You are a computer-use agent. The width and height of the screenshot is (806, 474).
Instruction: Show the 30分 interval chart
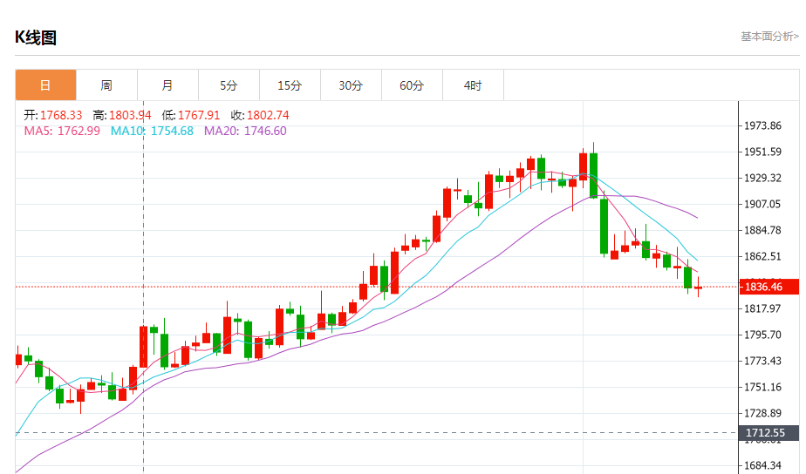click(351, 85)
